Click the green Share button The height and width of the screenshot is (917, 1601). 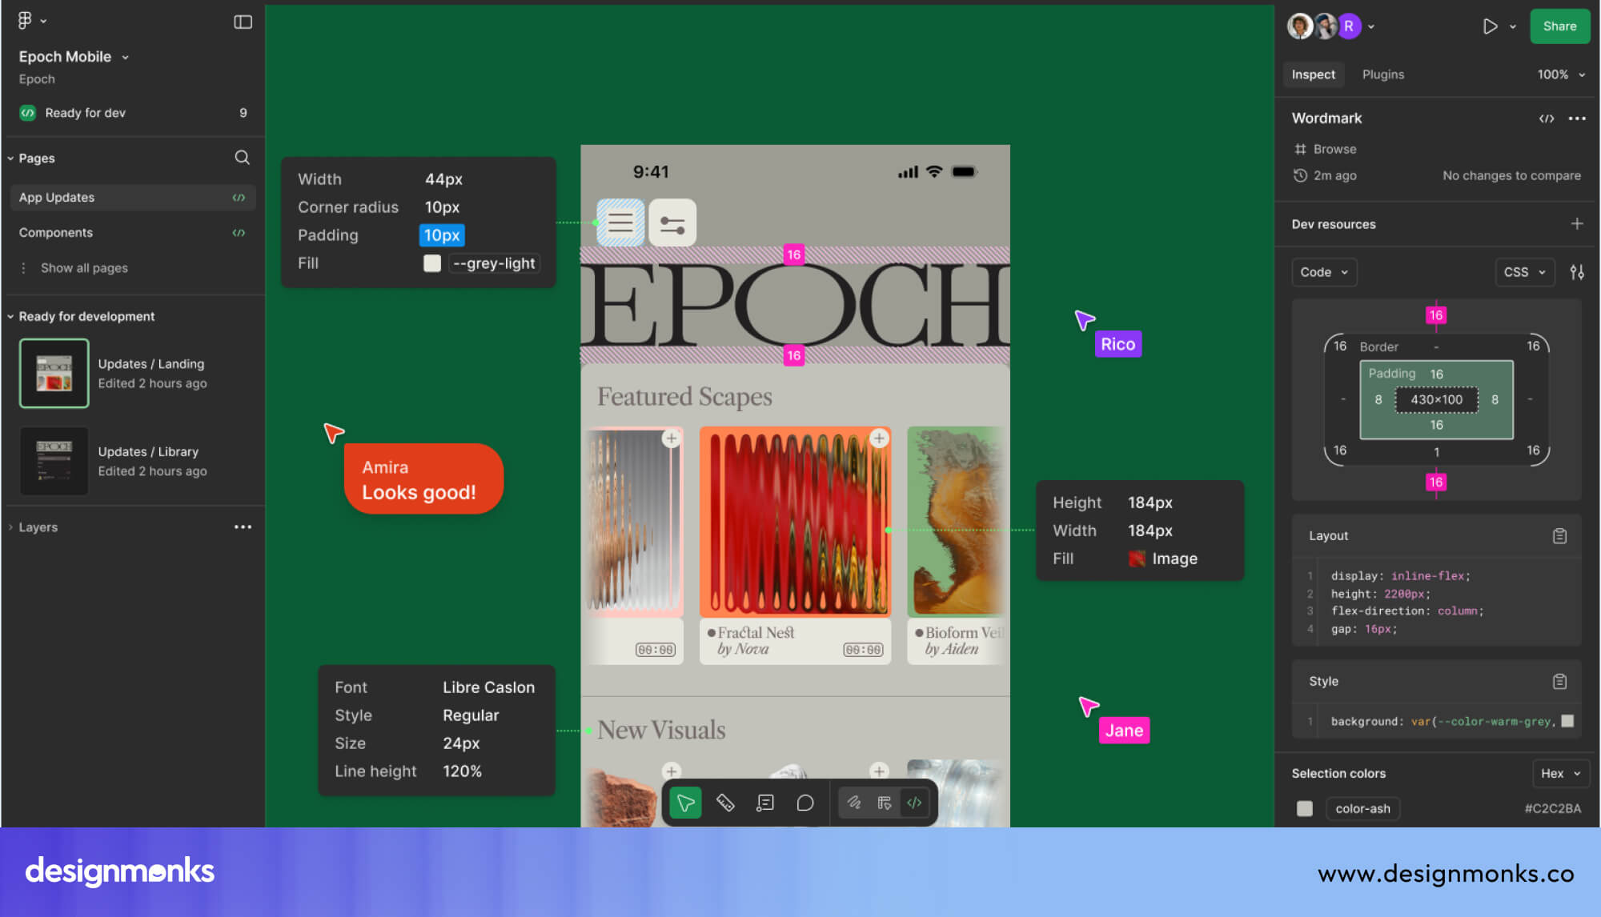click(1559, 26)
